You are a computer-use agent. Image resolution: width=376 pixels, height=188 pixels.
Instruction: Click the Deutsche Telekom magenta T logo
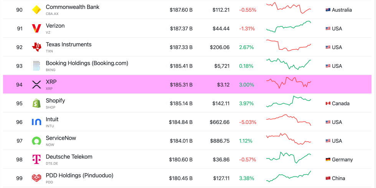[36, 160]
